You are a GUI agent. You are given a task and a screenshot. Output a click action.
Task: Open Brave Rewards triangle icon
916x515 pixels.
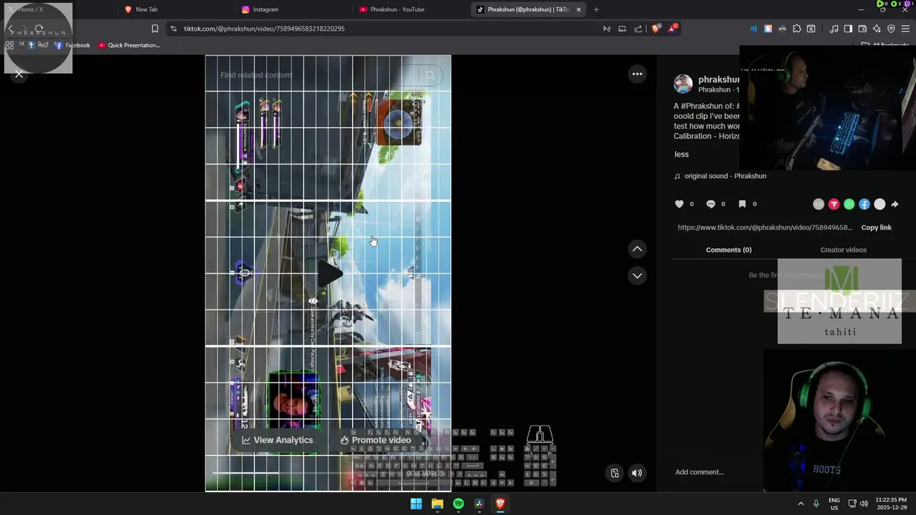pos(673,29)
